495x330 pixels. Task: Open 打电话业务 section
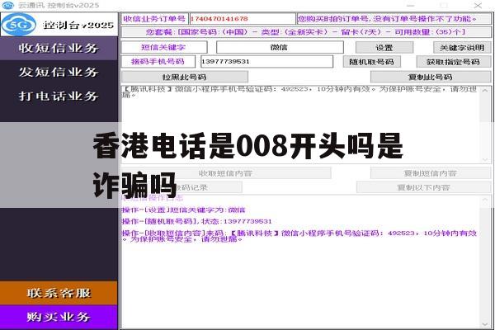(x=59, y=96)
